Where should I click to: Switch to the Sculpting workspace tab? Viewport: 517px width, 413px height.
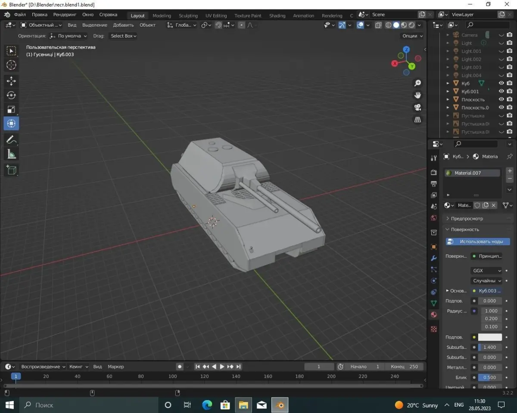pos(188,15)
